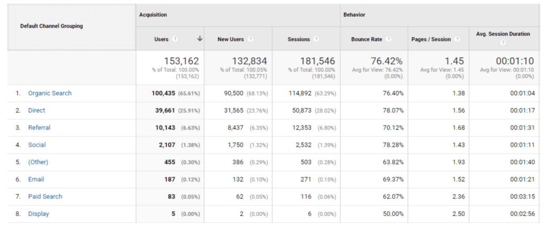Select overall pages per session 1.45

[454, 61]
